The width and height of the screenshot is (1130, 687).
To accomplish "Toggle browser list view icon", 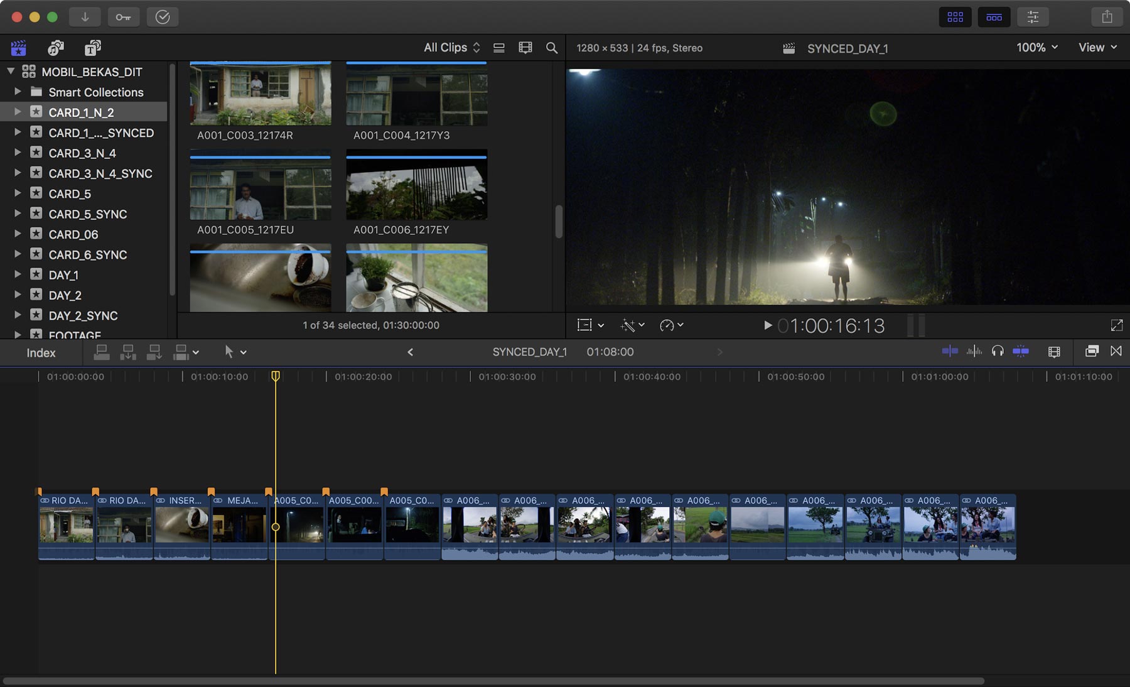I will pyautogui.click(x=499, y=48).
